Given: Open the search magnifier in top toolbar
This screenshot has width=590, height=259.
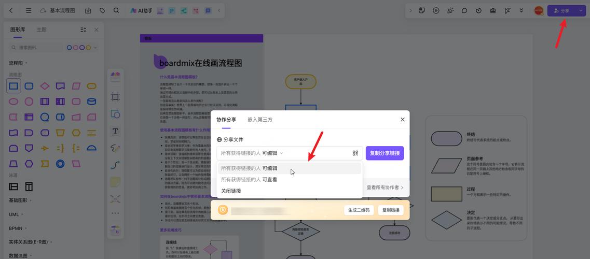Looking at the screenshot, I should (x=116, y=10).
